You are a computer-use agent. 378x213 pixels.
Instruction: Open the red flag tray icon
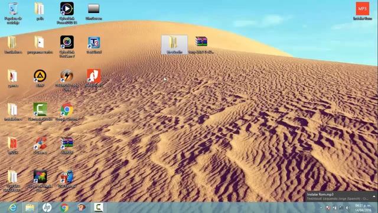pos(328,208)
